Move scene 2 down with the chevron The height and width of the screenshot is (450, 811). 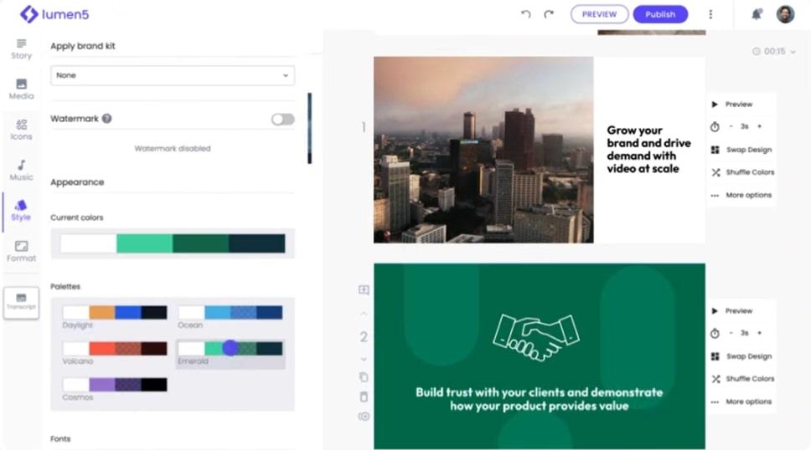click(364, 359)
